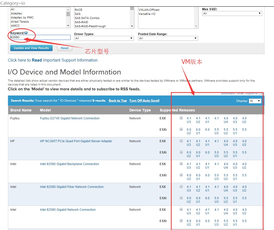Image resolution: width=274 pixels, height=230 pixels.
Task: Expand ESXi releases for Fujitsu D2745
Action: point(181,129)
